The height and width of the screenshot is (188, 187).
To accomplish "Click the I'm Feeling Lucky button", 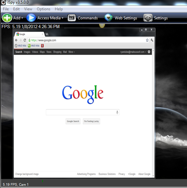I will [x=92, y=121].
